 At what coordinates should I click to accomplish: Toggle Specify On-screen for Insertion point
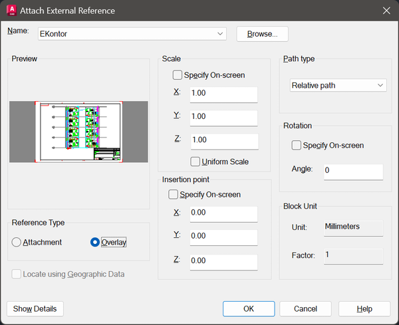174,195
